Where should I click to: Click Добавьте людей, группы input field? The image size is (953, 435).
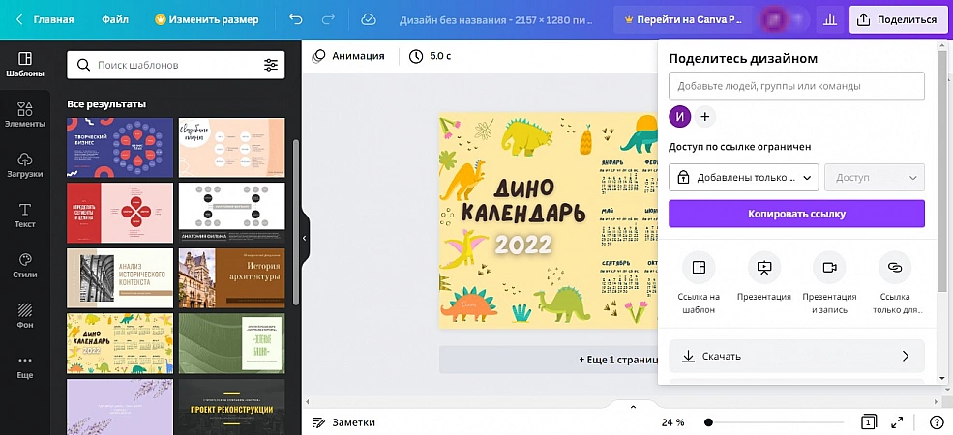click(797, 86)
